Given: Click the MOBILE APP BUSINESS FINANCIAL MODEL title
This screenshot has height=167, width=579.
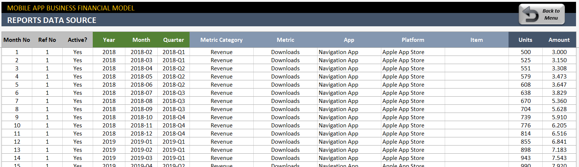Looking at the screenshot, I should (x=71, y=8).
